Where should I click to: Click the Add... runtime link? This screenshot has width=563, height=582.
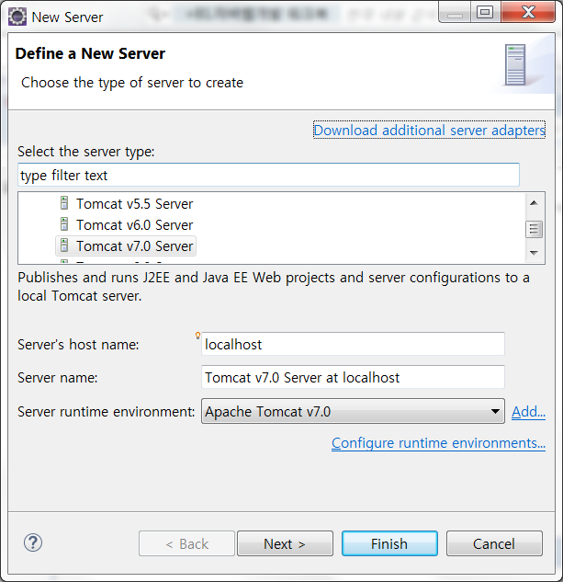tap(528, 412)
